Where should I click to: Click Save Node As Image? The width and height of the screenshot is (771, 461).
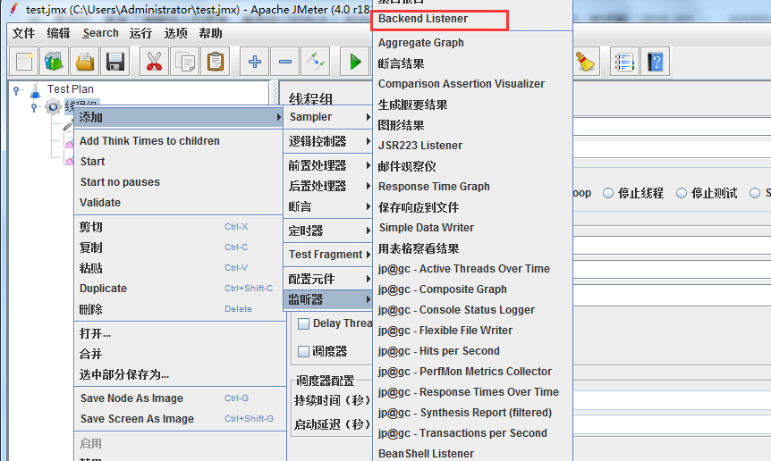point(180,398)
